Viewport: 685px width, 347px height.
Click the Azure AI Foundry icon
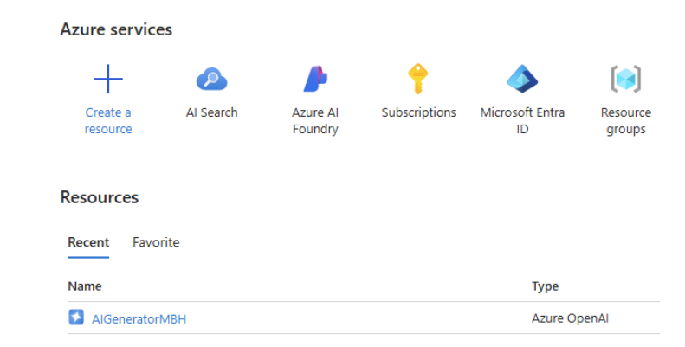pyautogui.click(x=315, y=80)
